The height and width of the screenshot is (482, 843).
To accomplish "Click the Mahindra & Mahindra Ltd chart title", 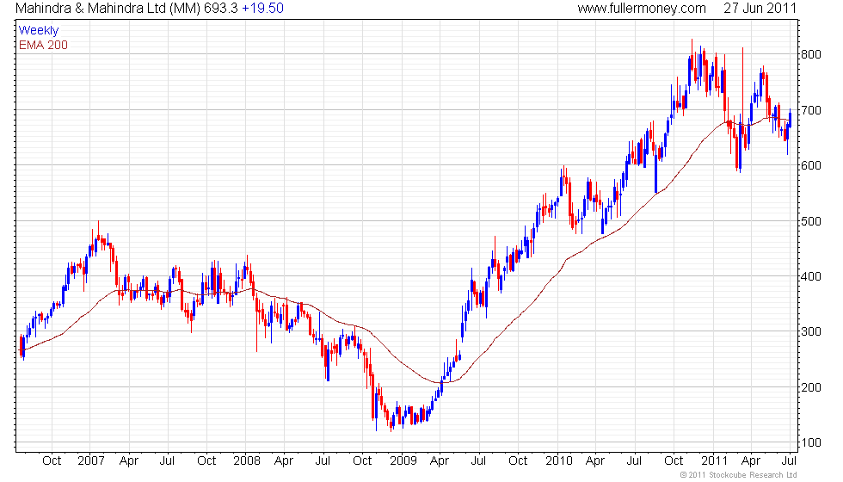I will tap(108, 9).
